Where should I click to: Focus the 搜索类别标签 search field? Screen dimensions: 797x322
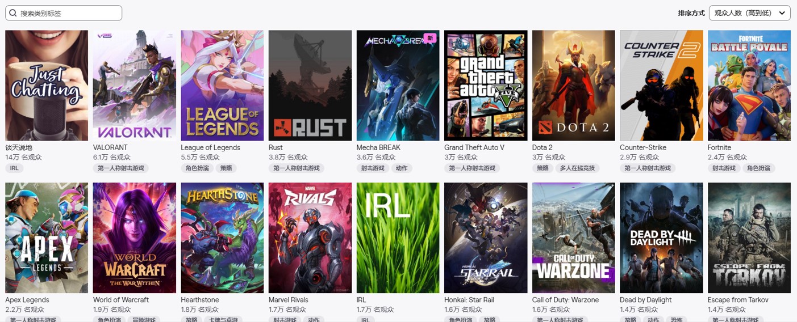[64, 13]
